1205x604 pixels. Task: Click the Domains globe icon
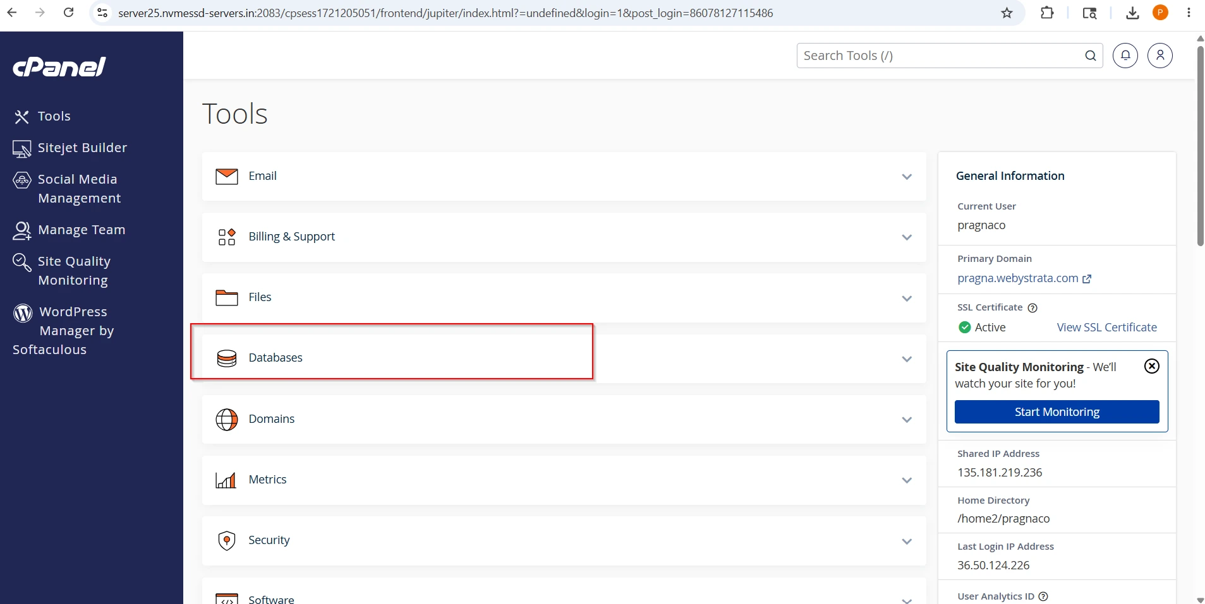point(227,419)
